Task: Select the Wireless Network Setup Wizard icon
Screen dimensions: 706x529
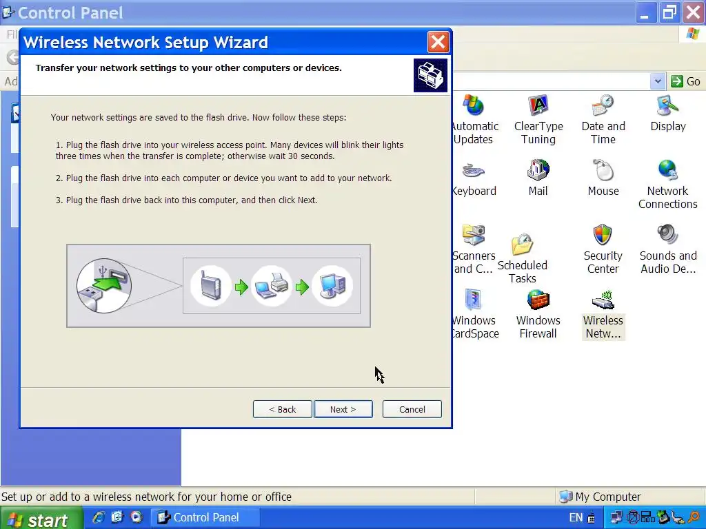Action: point(603,314)
